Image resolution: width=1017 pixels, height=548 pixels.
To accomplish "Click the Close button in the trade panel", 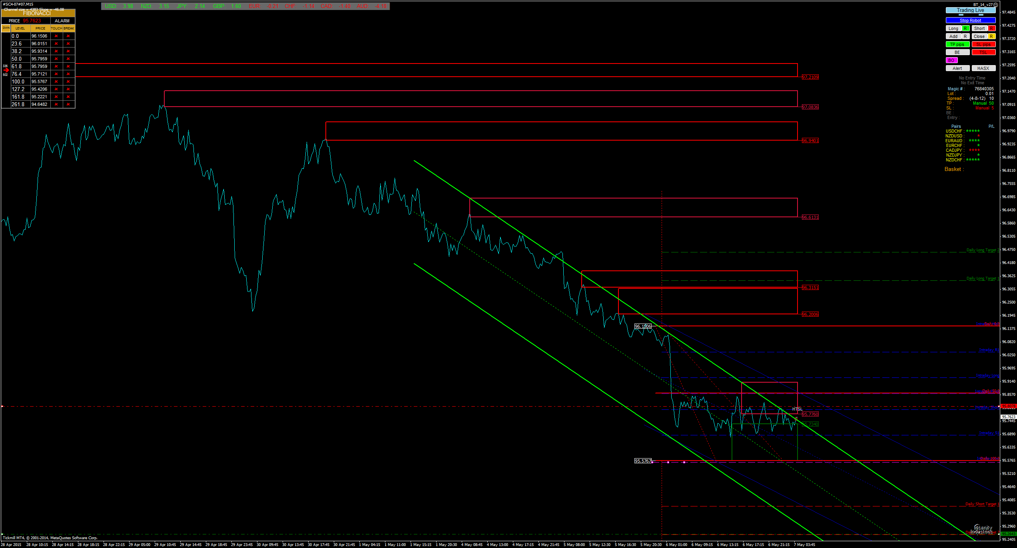I will point(979,36).
